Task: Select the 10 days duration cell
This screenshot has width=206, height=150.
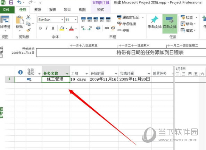Action: pos(80,80)
